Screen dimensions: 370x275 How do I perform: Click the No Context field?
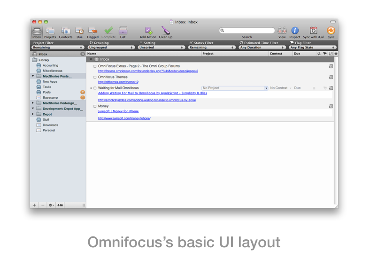coord(280,88)
